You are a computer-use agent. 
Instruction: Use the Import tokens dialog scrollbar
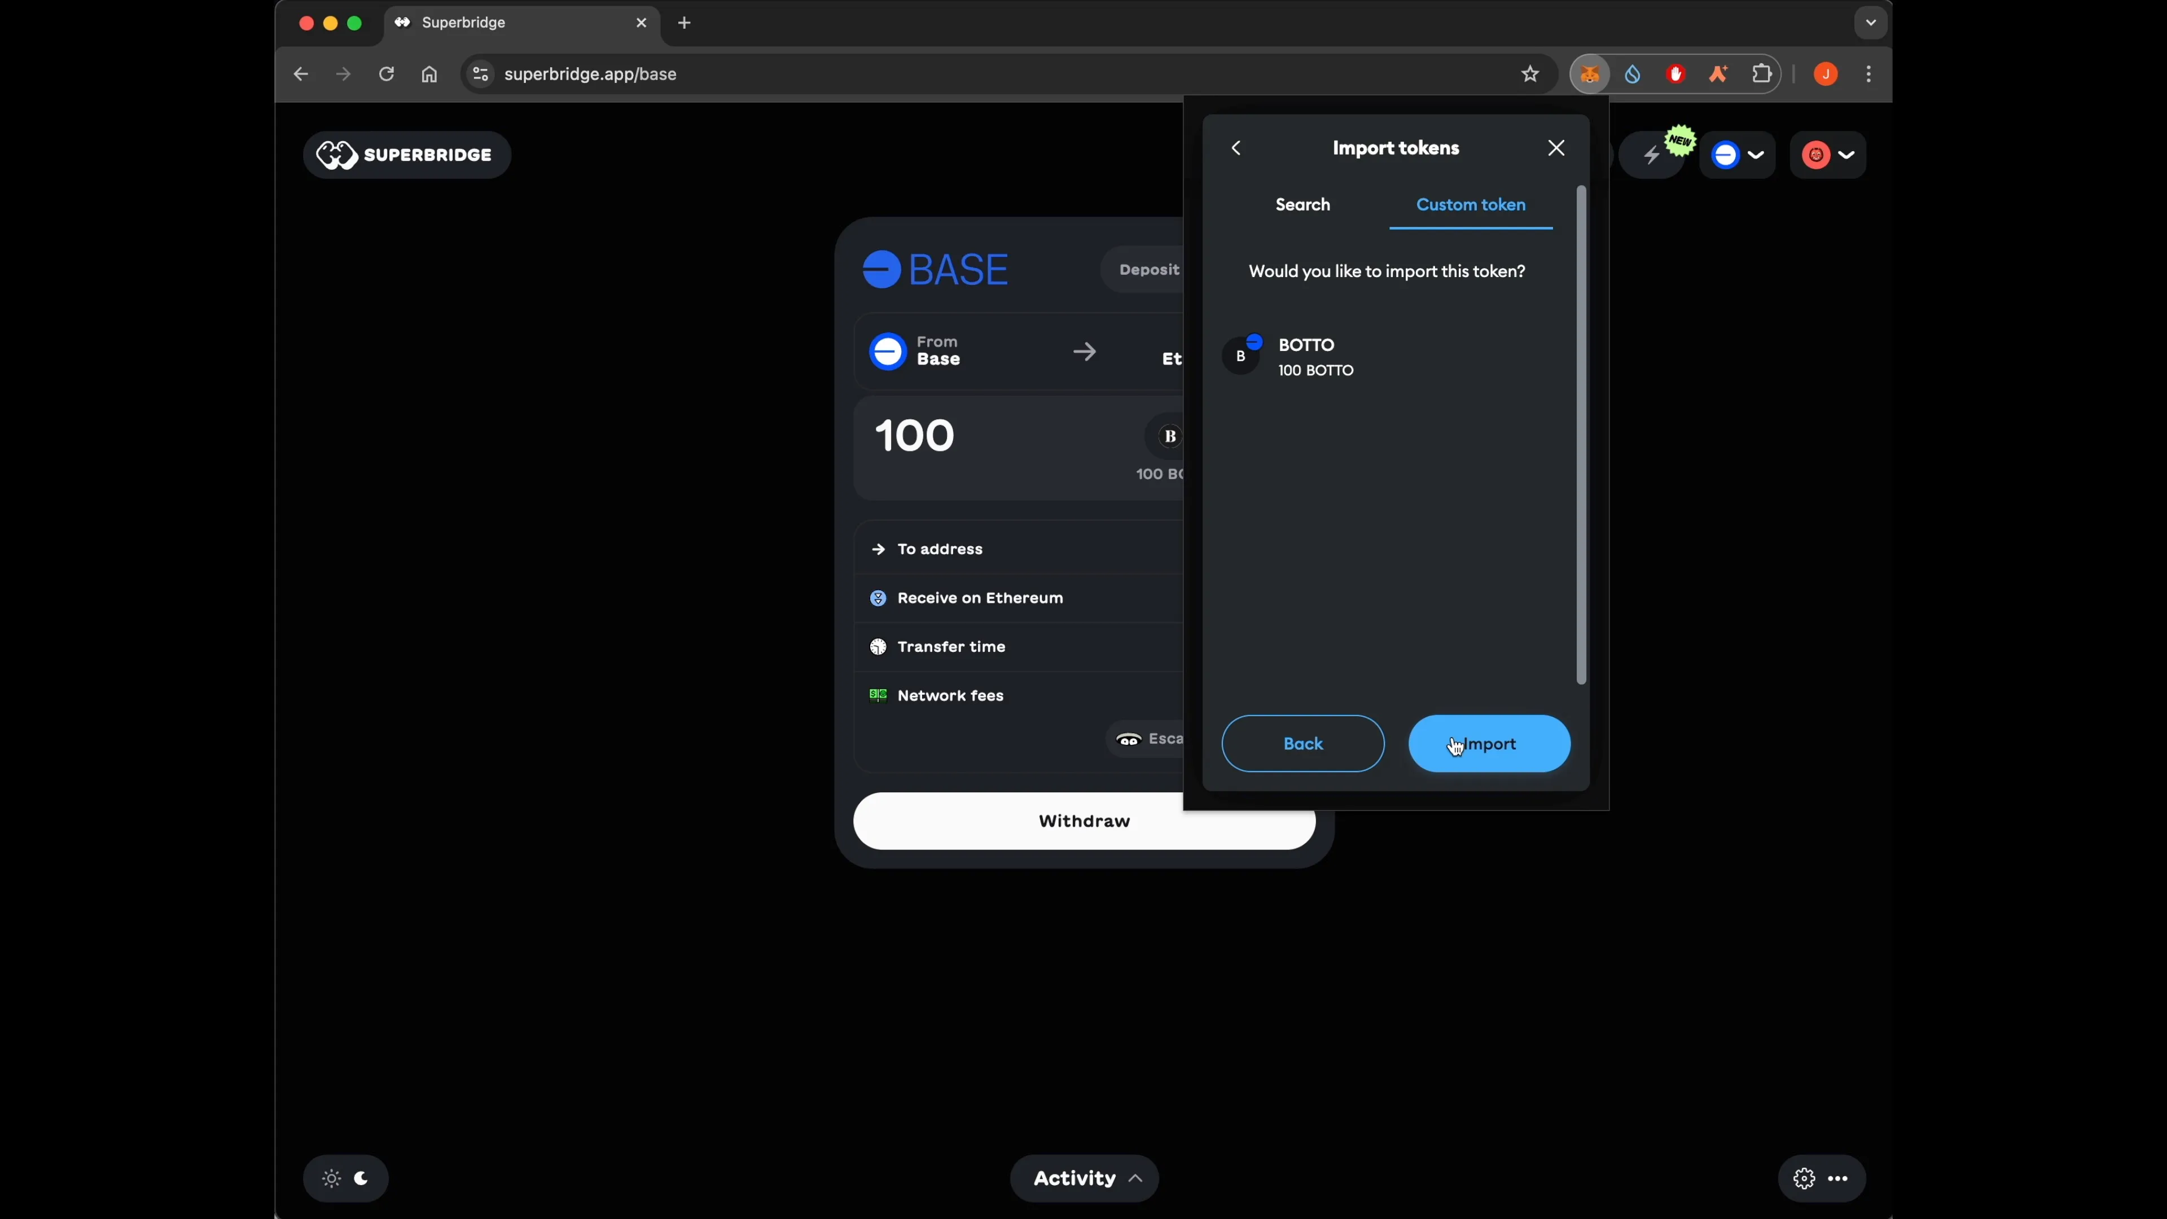1581,435
